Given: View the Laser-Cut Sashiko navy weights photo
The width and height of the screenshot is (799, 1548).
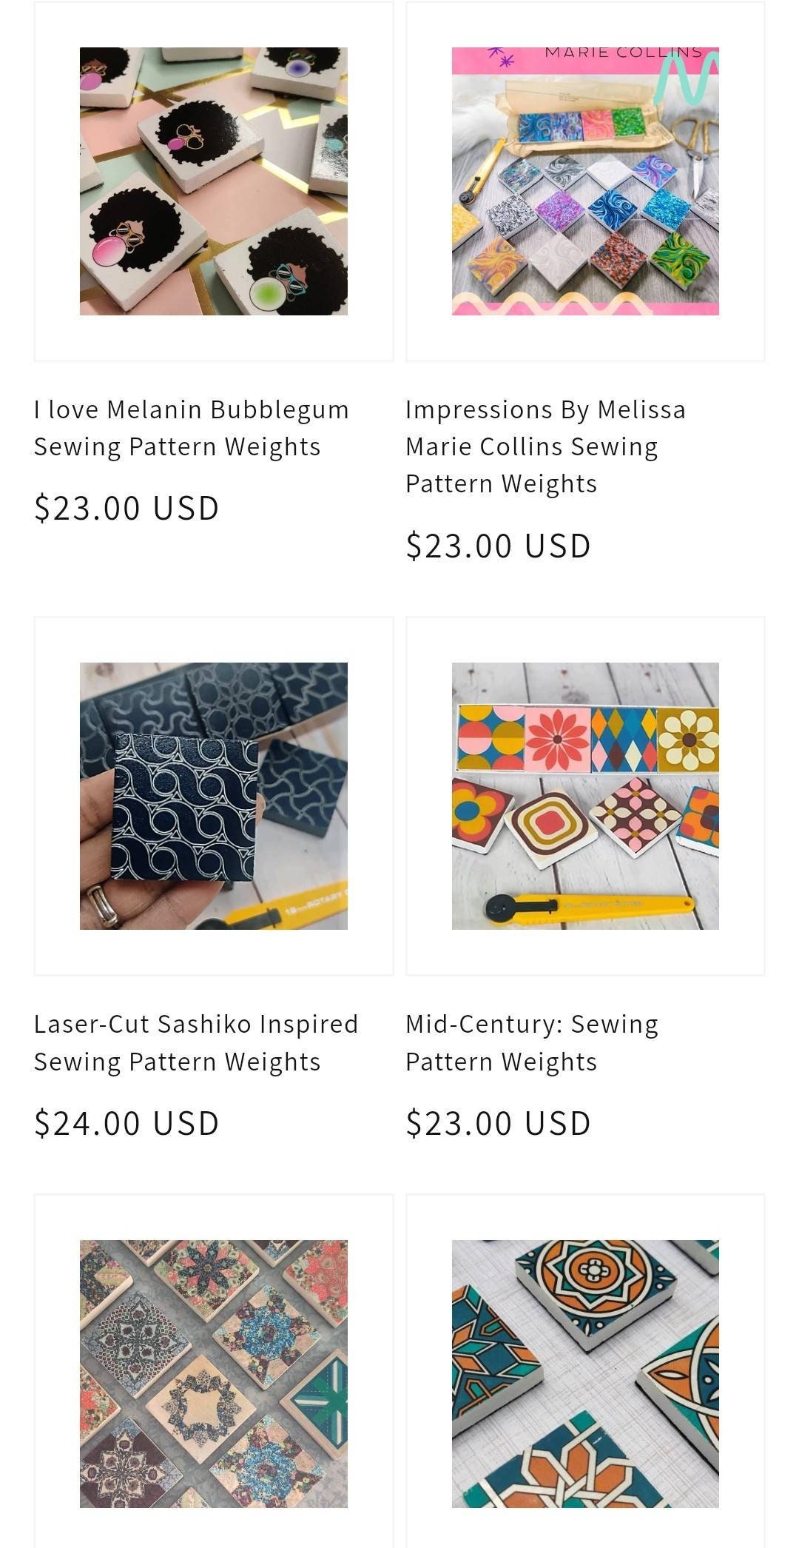Looking at the screenshot, I should coord(214,796).
